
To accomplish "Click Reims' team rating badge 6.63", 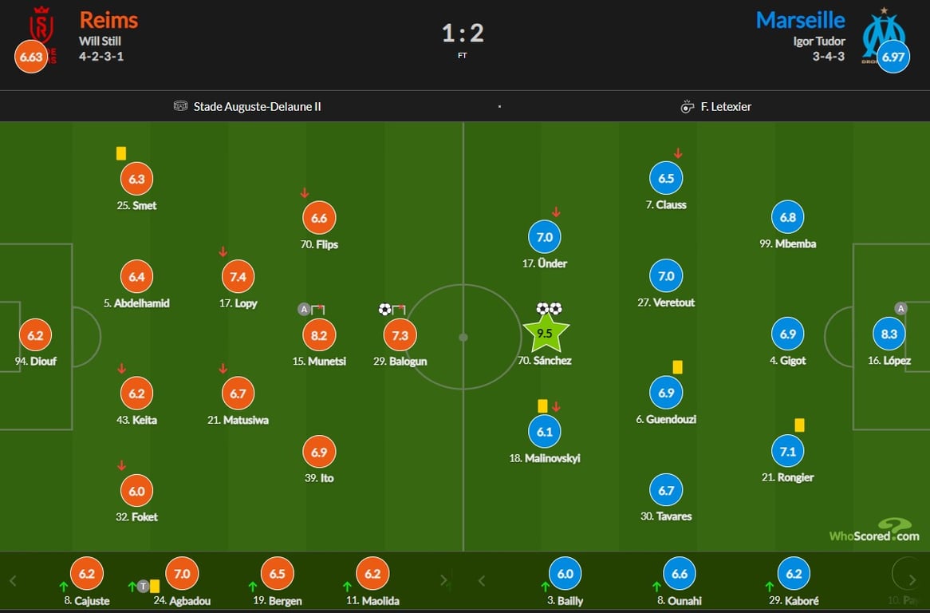I will coord(30,57).
